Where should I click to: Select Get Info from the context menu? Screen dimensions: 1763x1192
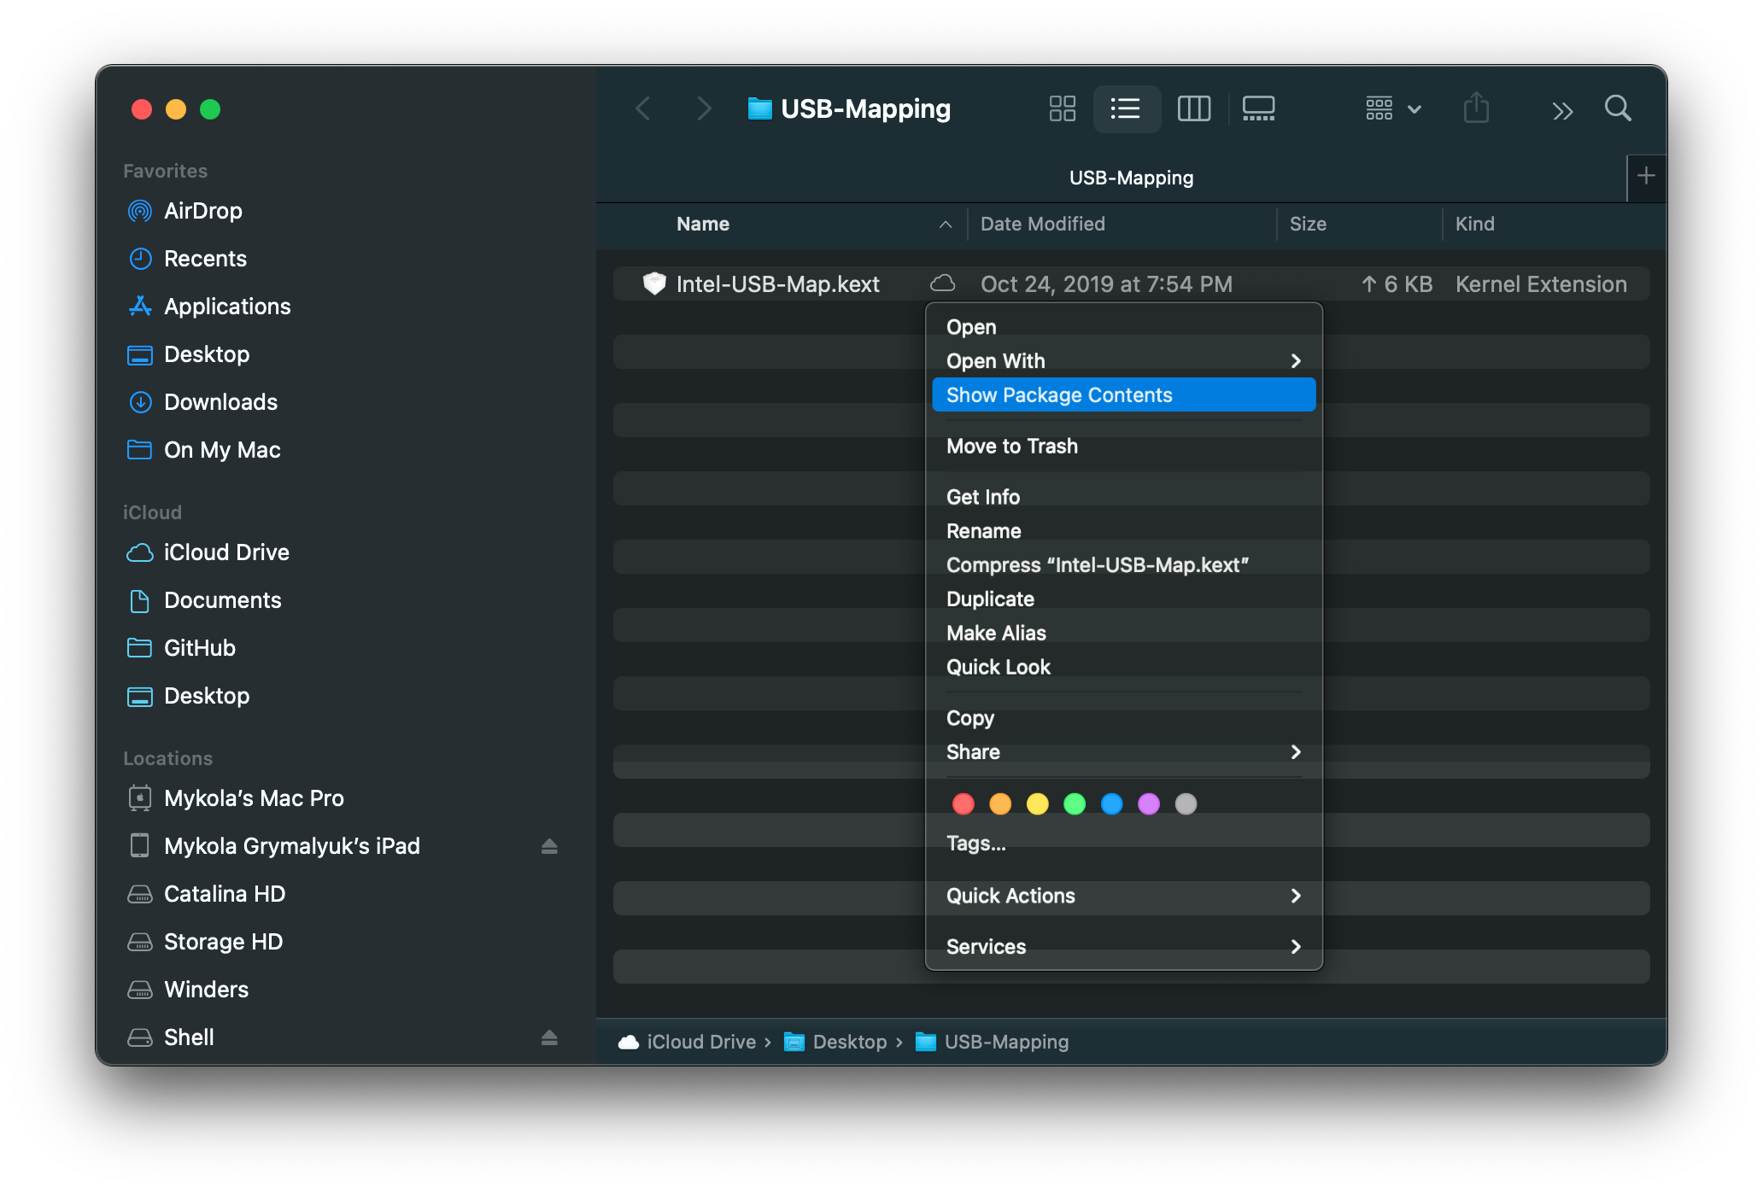(x=982, y=497)
